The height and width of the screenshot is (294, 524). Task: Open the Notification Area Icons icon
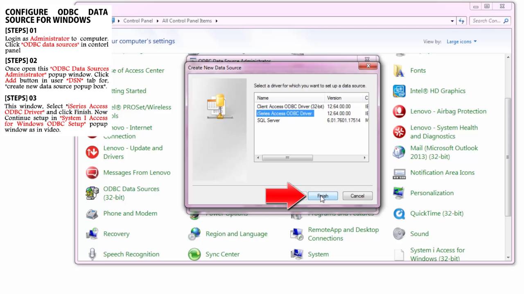pyautogui.click(x=399, y=173)
